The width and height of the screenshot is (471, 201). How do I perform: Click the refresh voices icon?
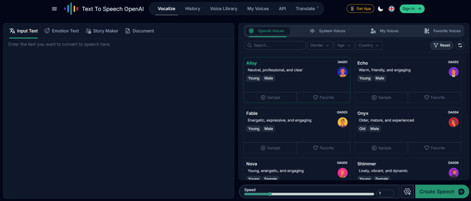[460, 46]
